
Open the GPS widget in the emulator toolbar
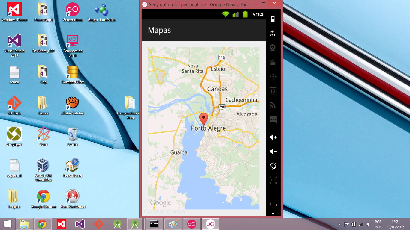[x=273, y=33]
